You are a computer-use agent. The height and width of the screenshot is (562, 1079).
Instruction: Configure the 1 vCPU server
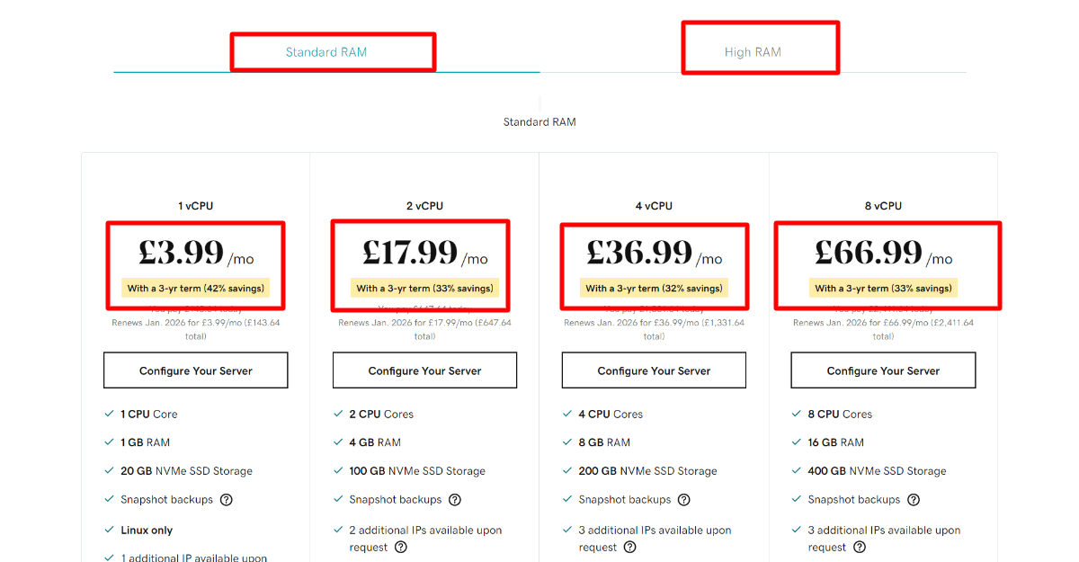coord(195,370)
